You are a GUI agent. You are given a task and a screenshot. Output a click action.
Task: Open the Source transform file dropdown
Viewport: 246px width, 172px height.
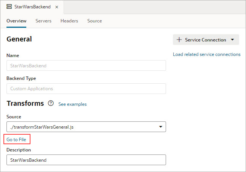click(161, 126)
